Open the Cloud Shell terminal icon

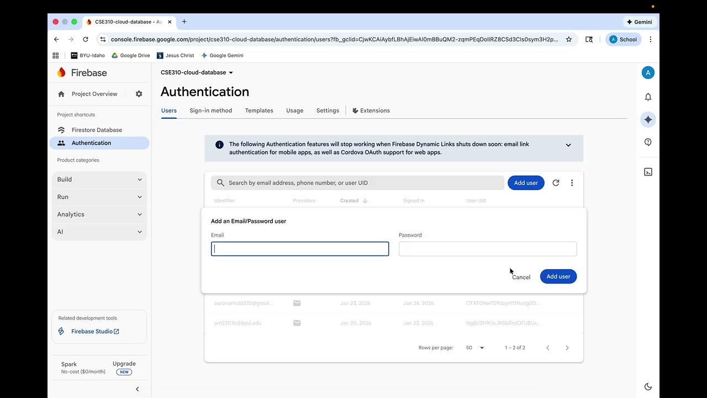[648, 172]
